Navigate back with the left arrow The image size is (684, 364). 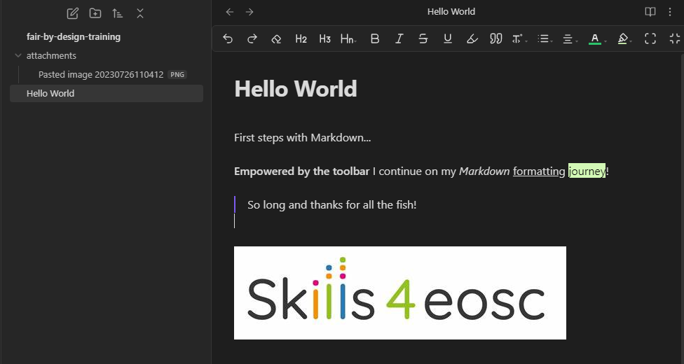pos(230,12)
